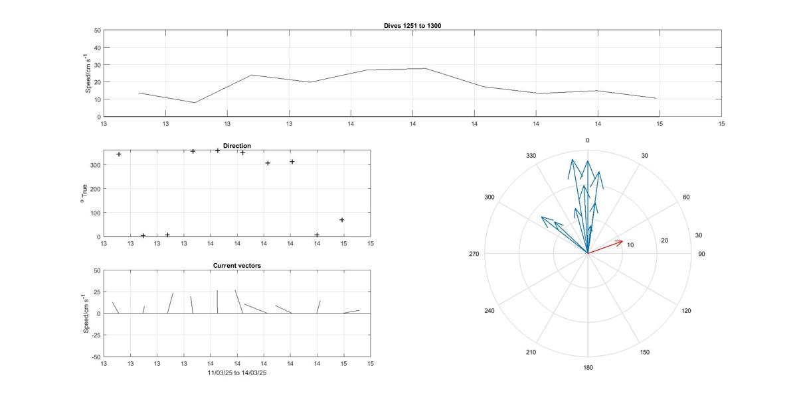The image size is (797, 401).
Task: Click the 20 tick on Dives plot y-axis
Action: (x=97, y=82)
